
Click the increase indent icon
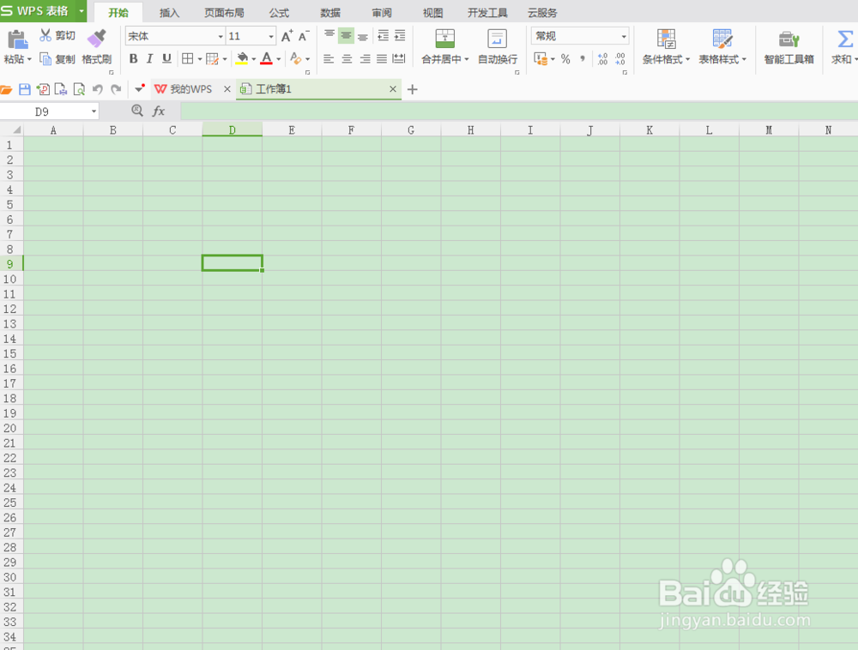coord(400,35)
